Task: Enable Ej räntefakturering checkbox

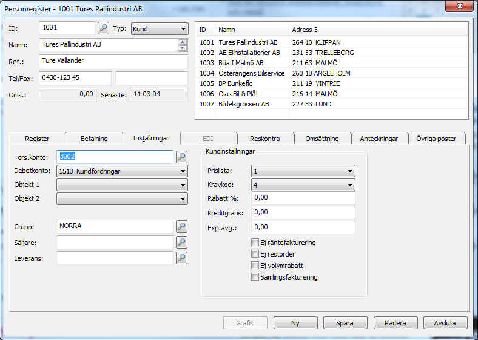Action: click(x=255, y=243)
